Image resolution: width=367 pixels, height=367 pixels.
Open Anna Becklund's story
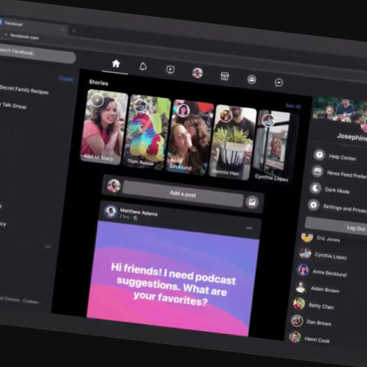coord(190,137)
